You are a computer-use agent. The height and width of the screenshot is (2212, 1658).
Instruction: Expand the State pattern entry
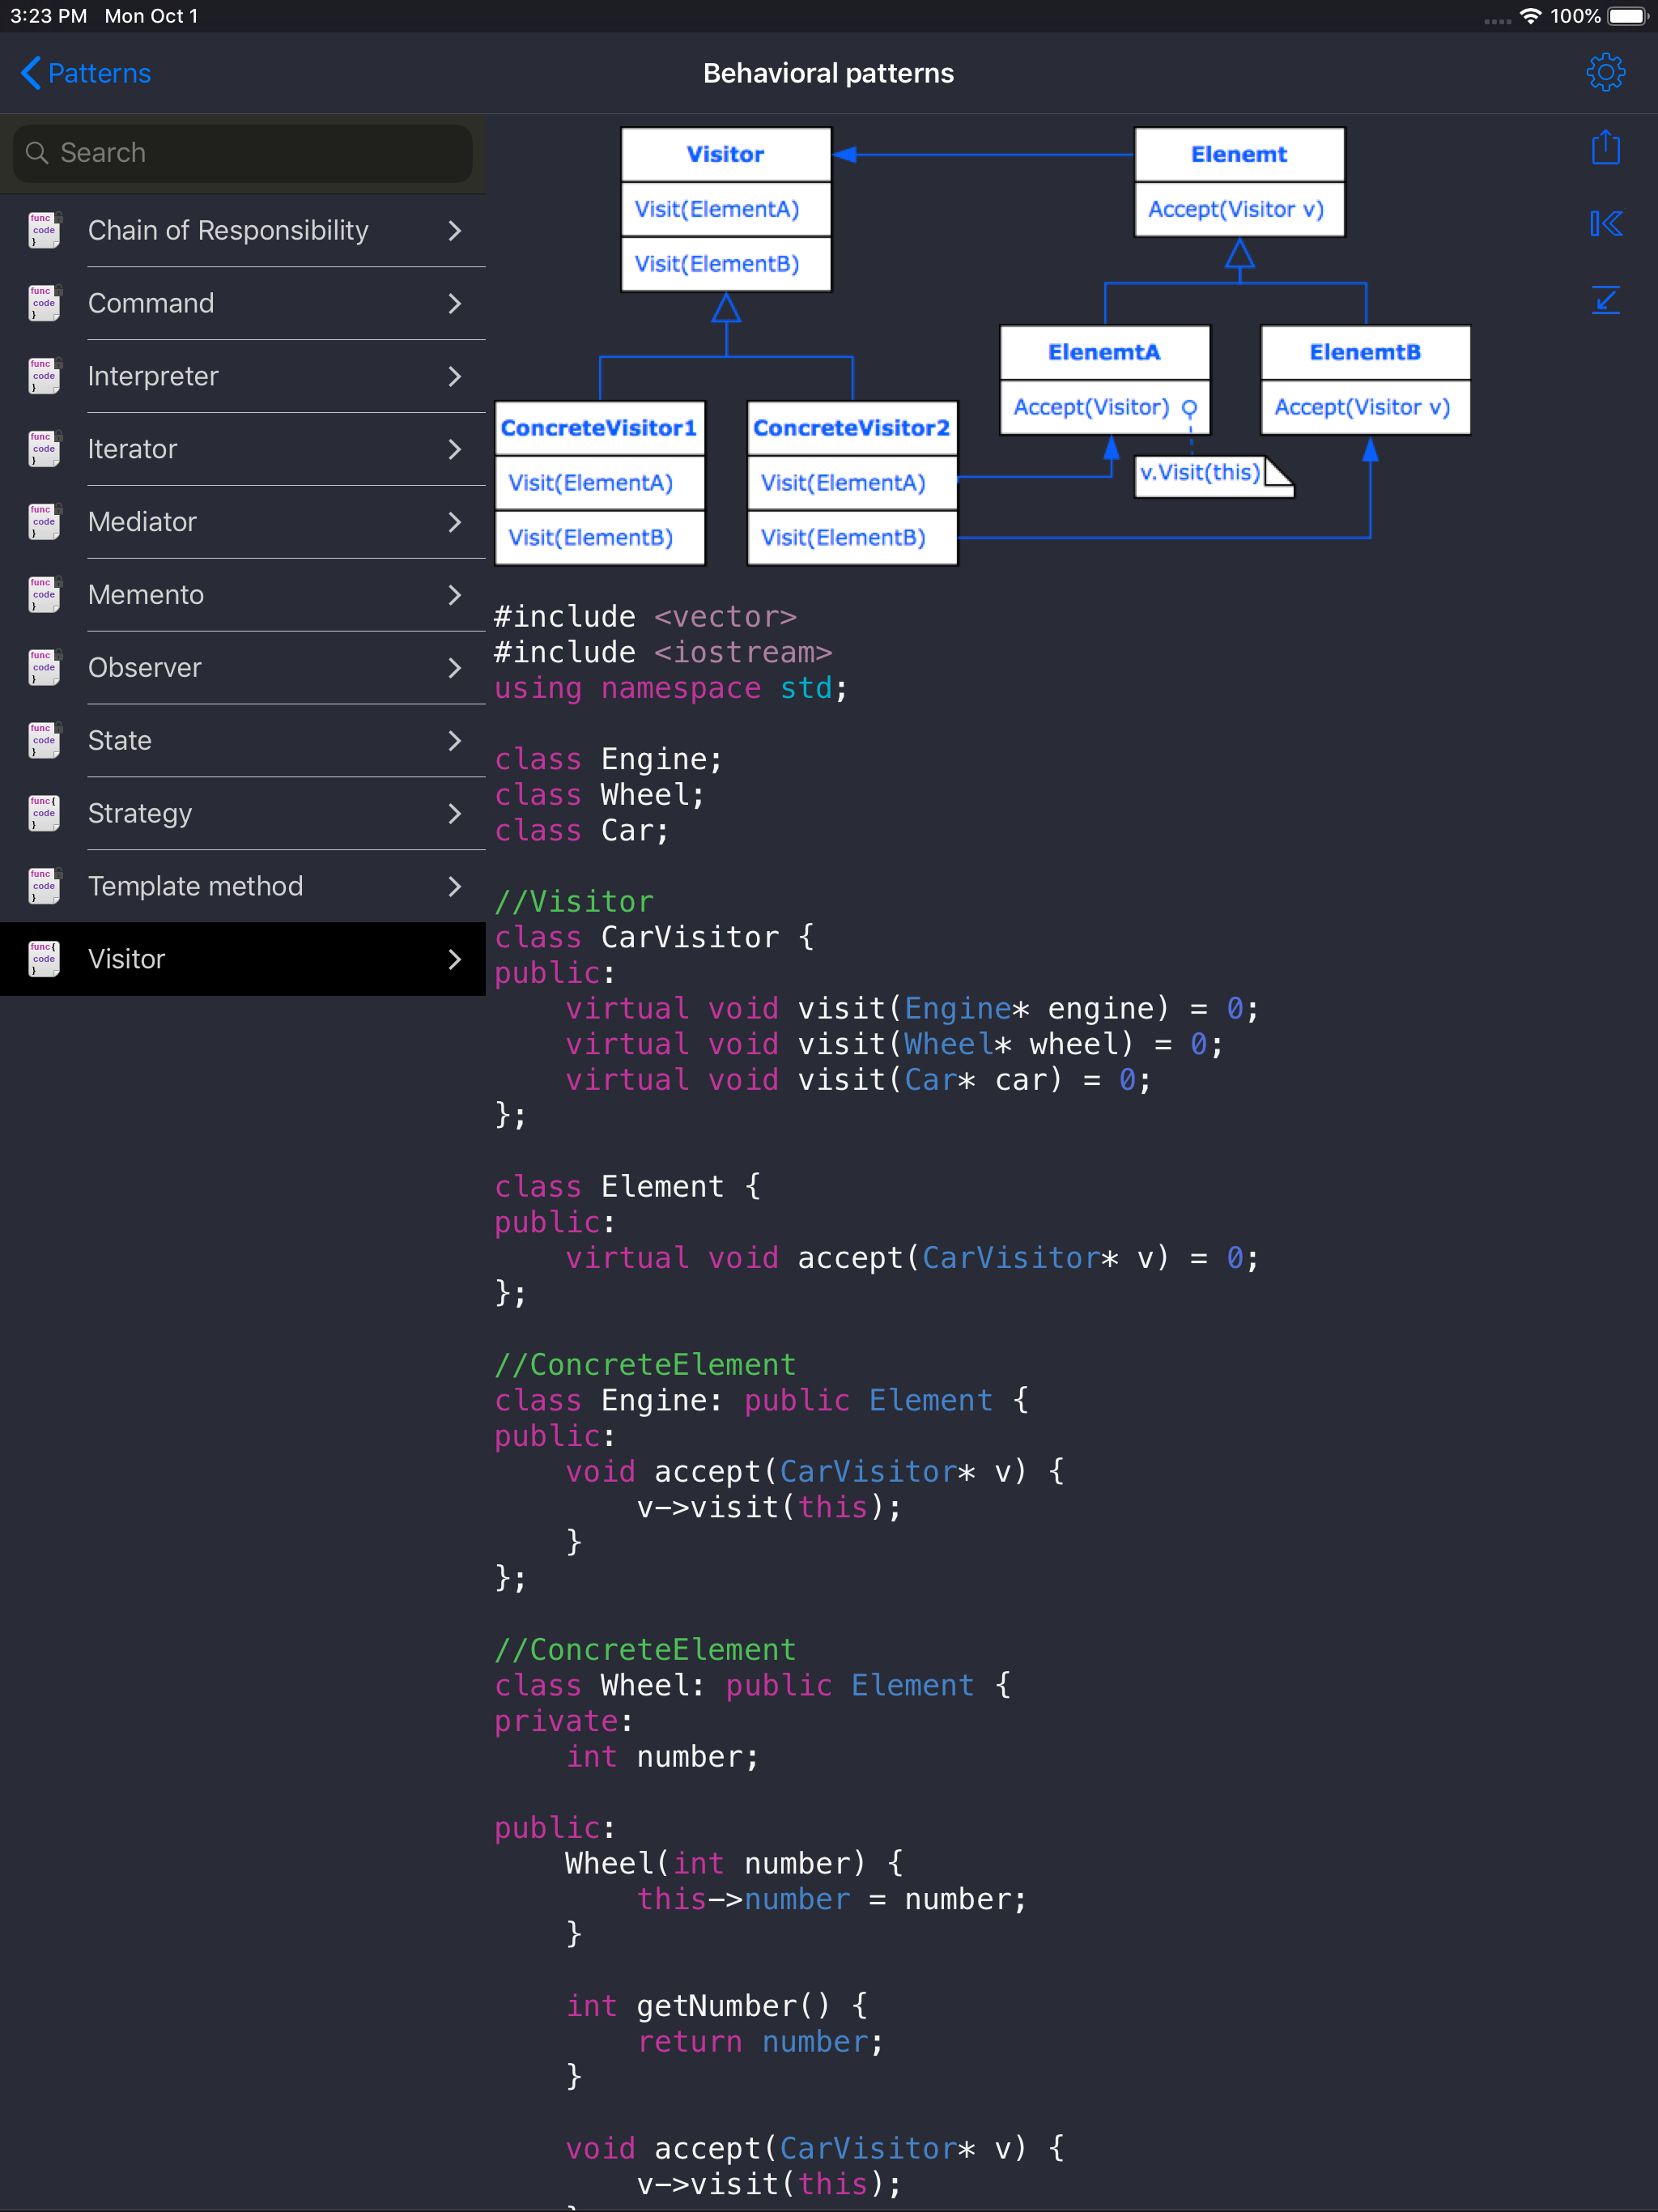pos(455,740)
